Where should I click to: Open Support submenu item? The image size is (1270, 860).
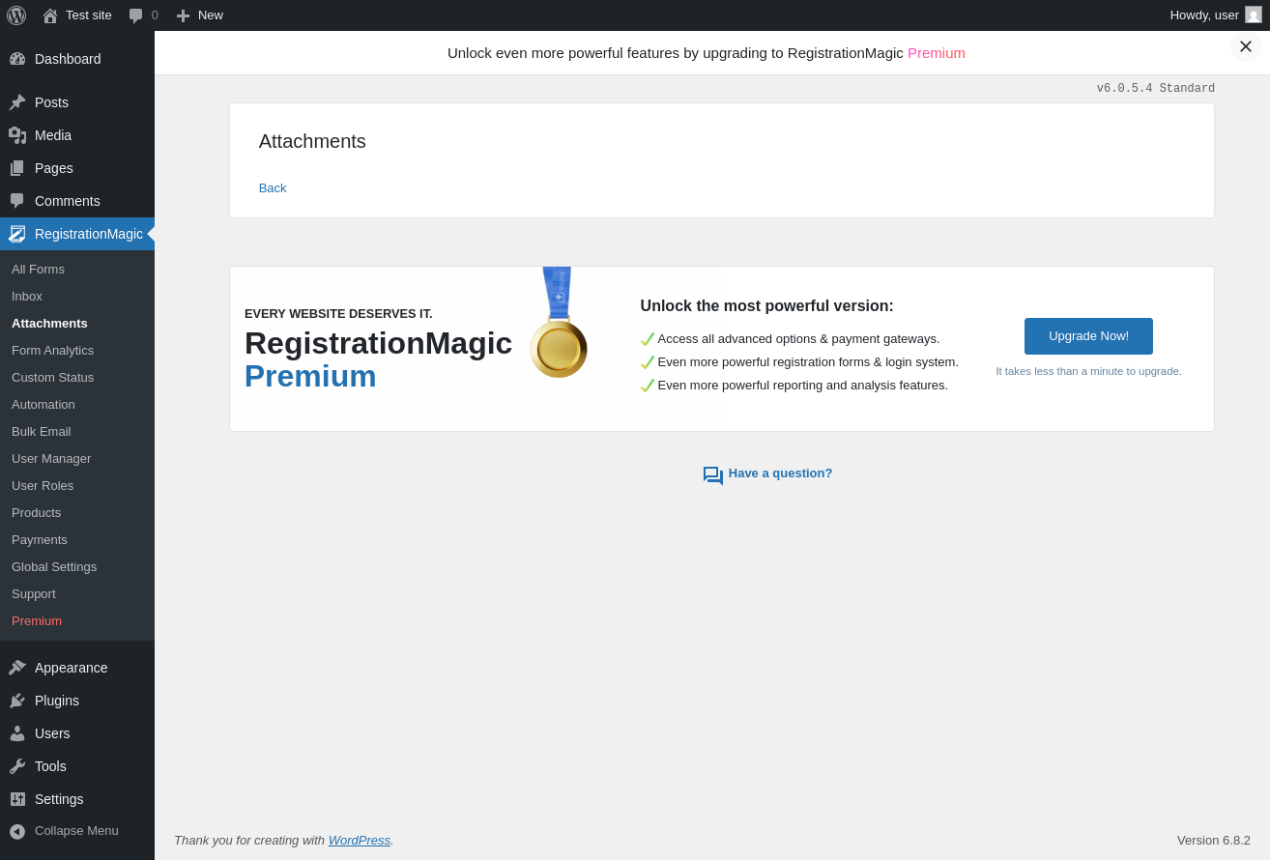click(34, 594)
